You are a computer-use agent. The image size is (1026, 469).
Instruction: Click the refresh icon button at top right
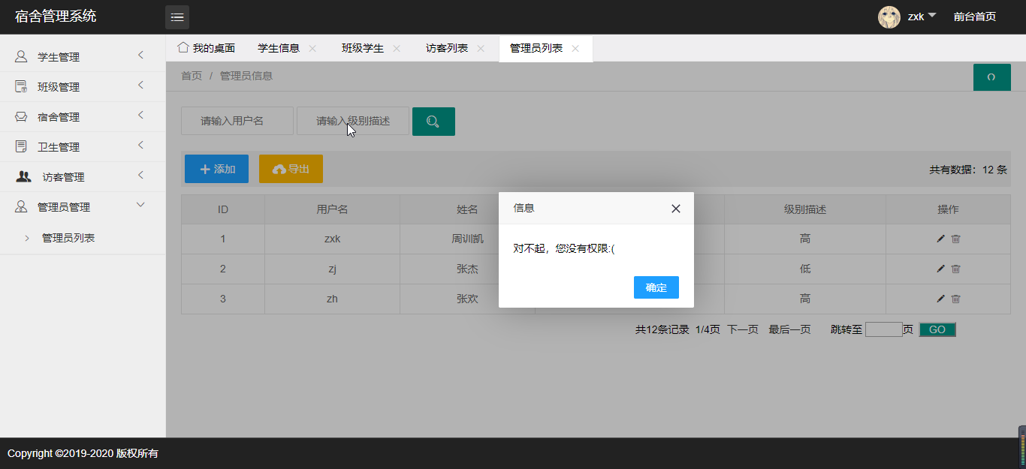click(x=991, y=77)
